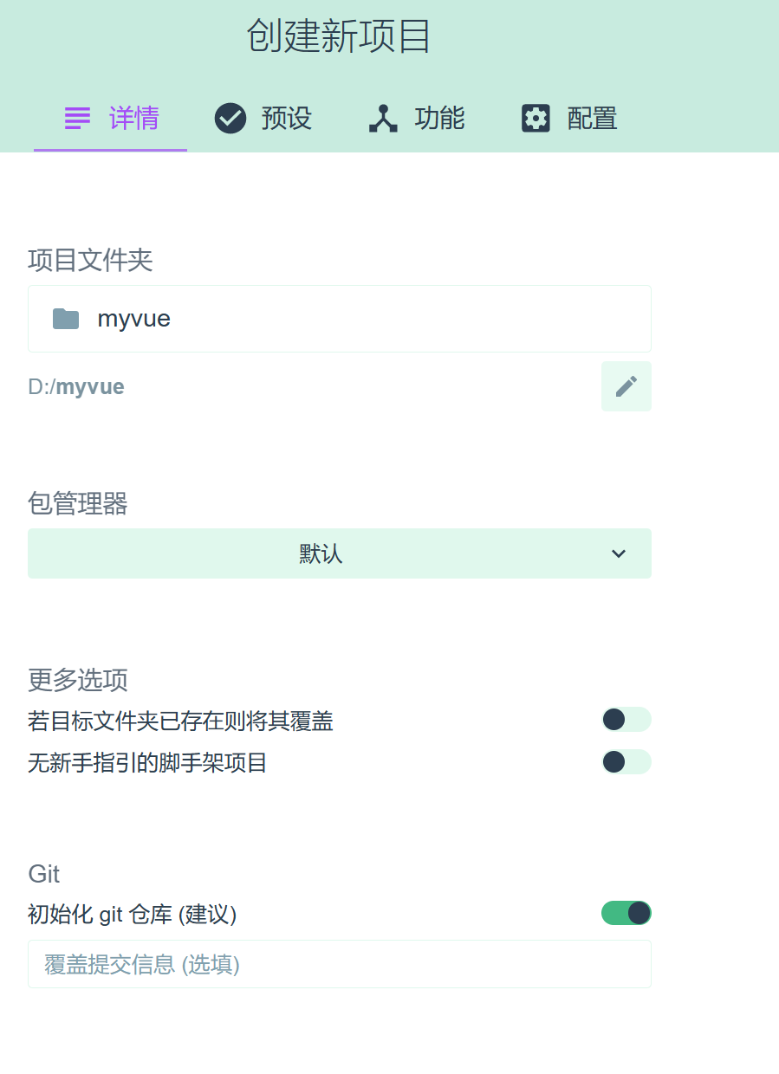Click the branch icon next to 功能
This screenshot has height=1074, width=779.
pyautogui.click(x=382, y=118)
